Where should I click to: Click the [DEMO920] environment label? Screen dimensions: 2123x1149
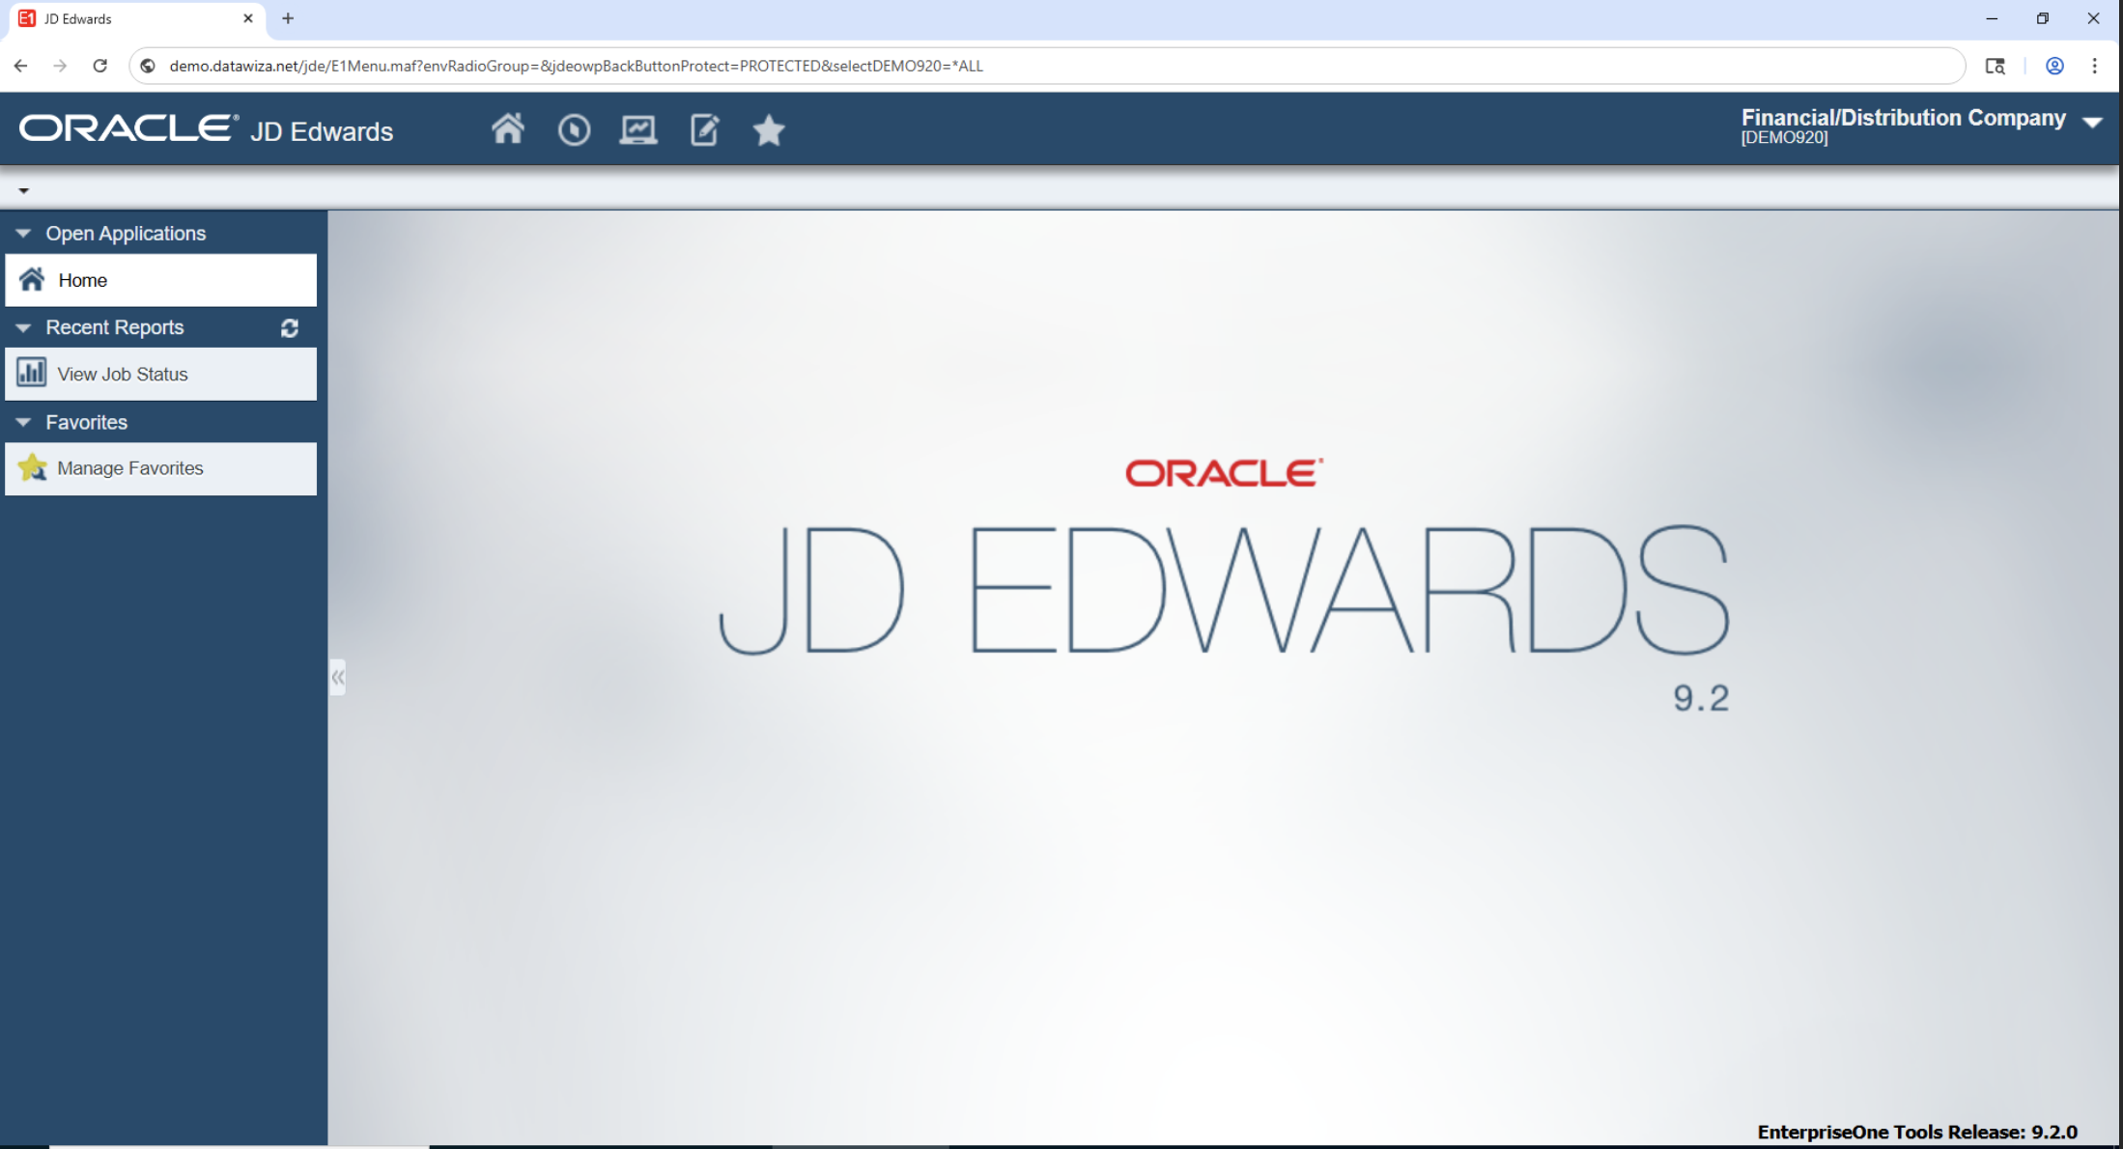click(1784, 138)
